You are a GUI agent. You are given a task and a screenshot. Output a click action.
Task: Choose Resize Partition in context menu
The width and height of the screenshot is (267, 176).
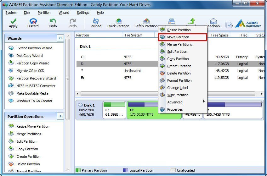[183, 30]
